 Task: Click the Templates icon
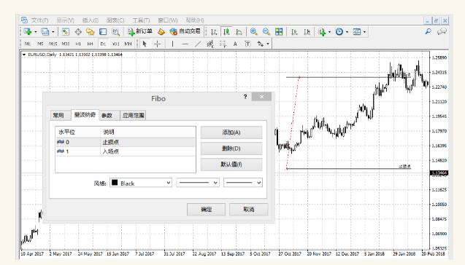click(x=357, y=31)
